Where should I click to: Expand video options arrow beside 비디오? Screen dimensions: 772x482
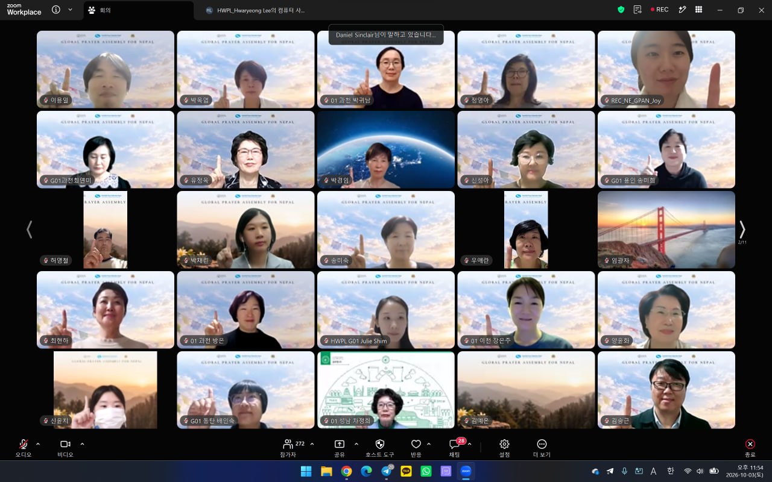82,444
